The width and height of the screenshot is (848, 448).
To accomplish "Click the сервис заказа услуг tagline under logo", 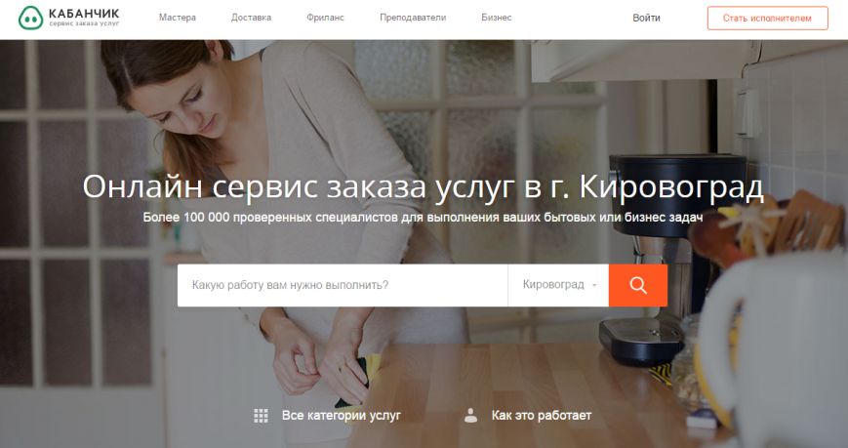I will click(84, 23).
